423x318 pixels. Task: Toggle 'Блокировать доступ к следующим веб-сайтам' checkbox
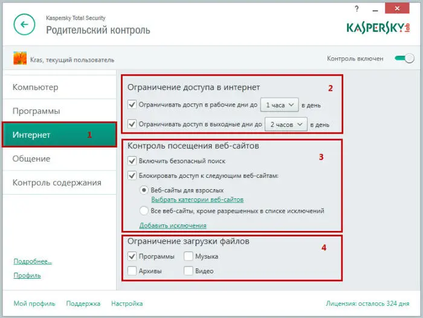(x=132, y=175)
